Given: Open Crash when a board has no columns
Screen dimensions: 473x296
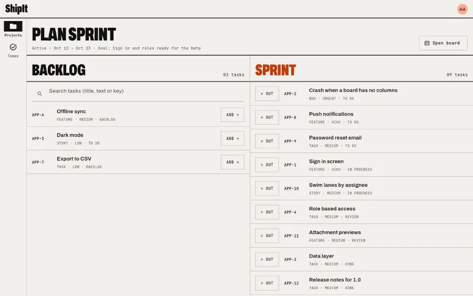Looking at the screenshot, I should 353,90.
